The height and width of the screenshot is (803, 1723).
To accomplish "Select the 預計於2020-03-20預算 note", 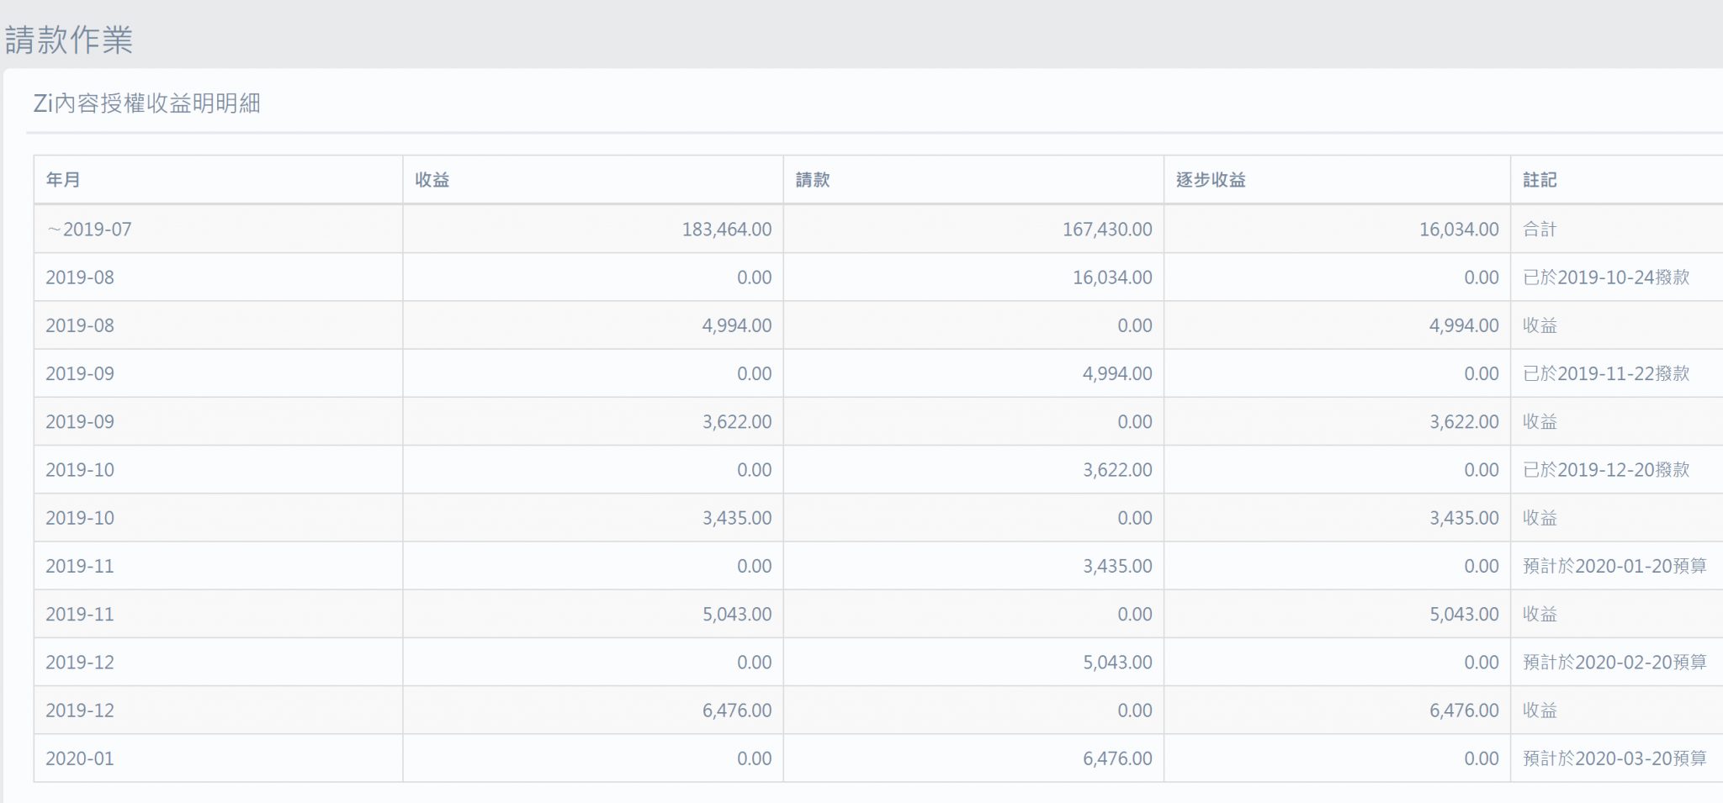I will tap(1614, 758).
